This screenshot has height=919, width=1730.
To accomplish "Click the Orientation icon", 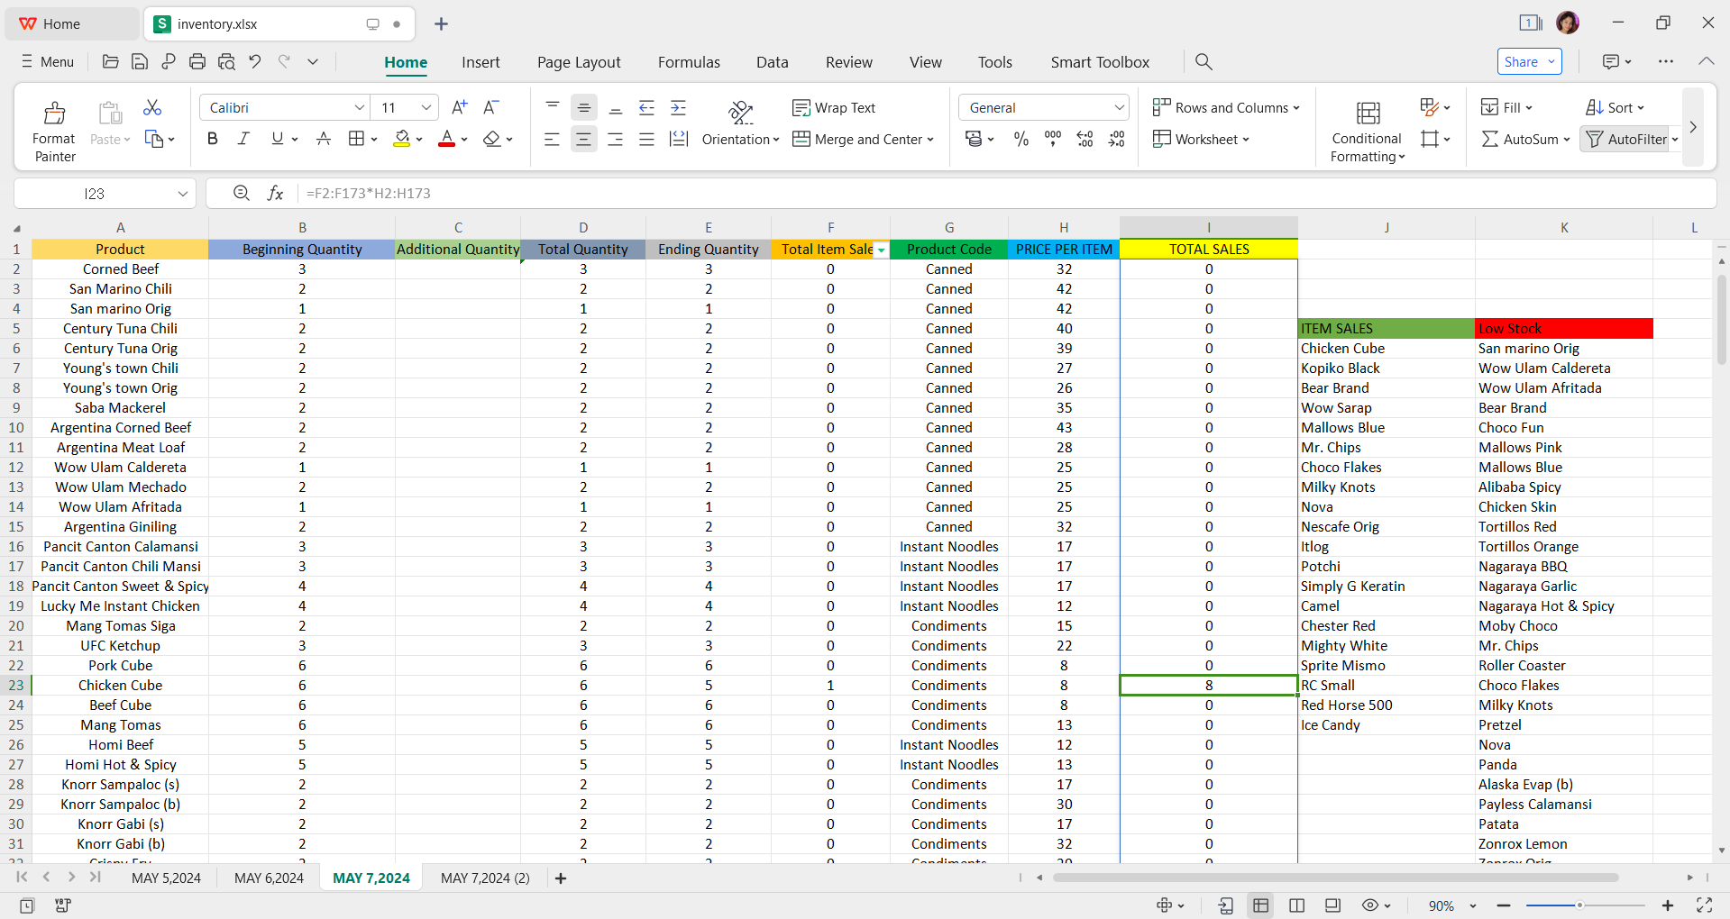I will [x=741, y=112].
